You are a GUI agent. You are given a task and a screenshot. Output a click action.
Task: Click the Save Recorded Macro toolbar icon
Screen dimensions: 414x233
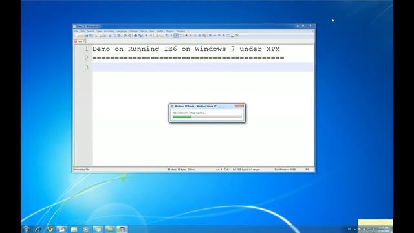coord(204,36)
